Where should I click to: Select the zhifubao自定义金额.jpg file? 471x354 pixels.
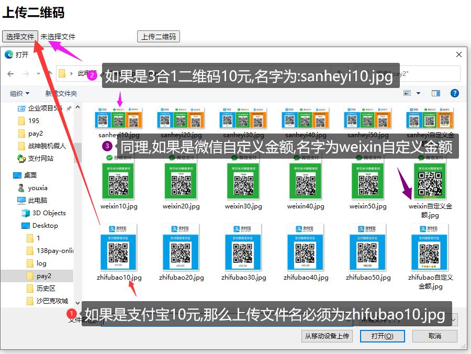pyautogui.click(x=430, y=257)
